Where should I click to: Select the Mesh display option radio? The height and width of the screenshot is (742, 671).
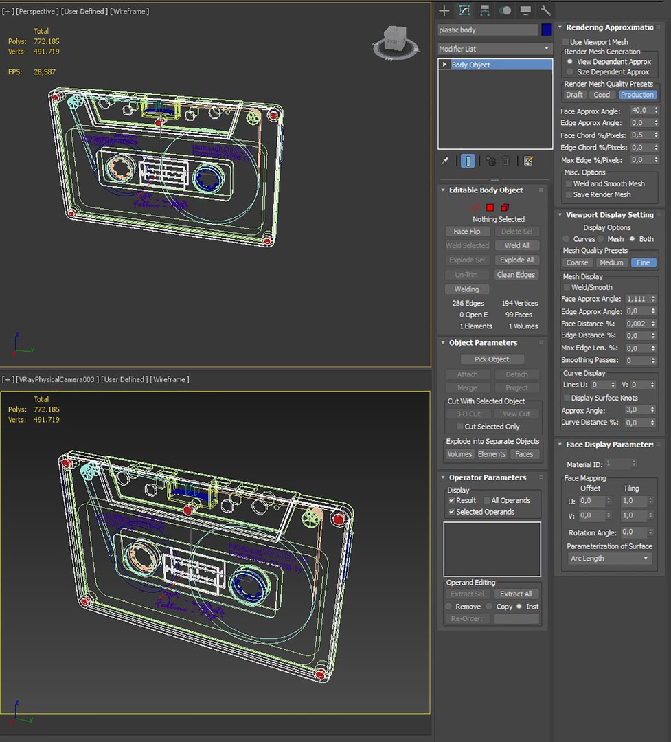(x=601, y=239)
